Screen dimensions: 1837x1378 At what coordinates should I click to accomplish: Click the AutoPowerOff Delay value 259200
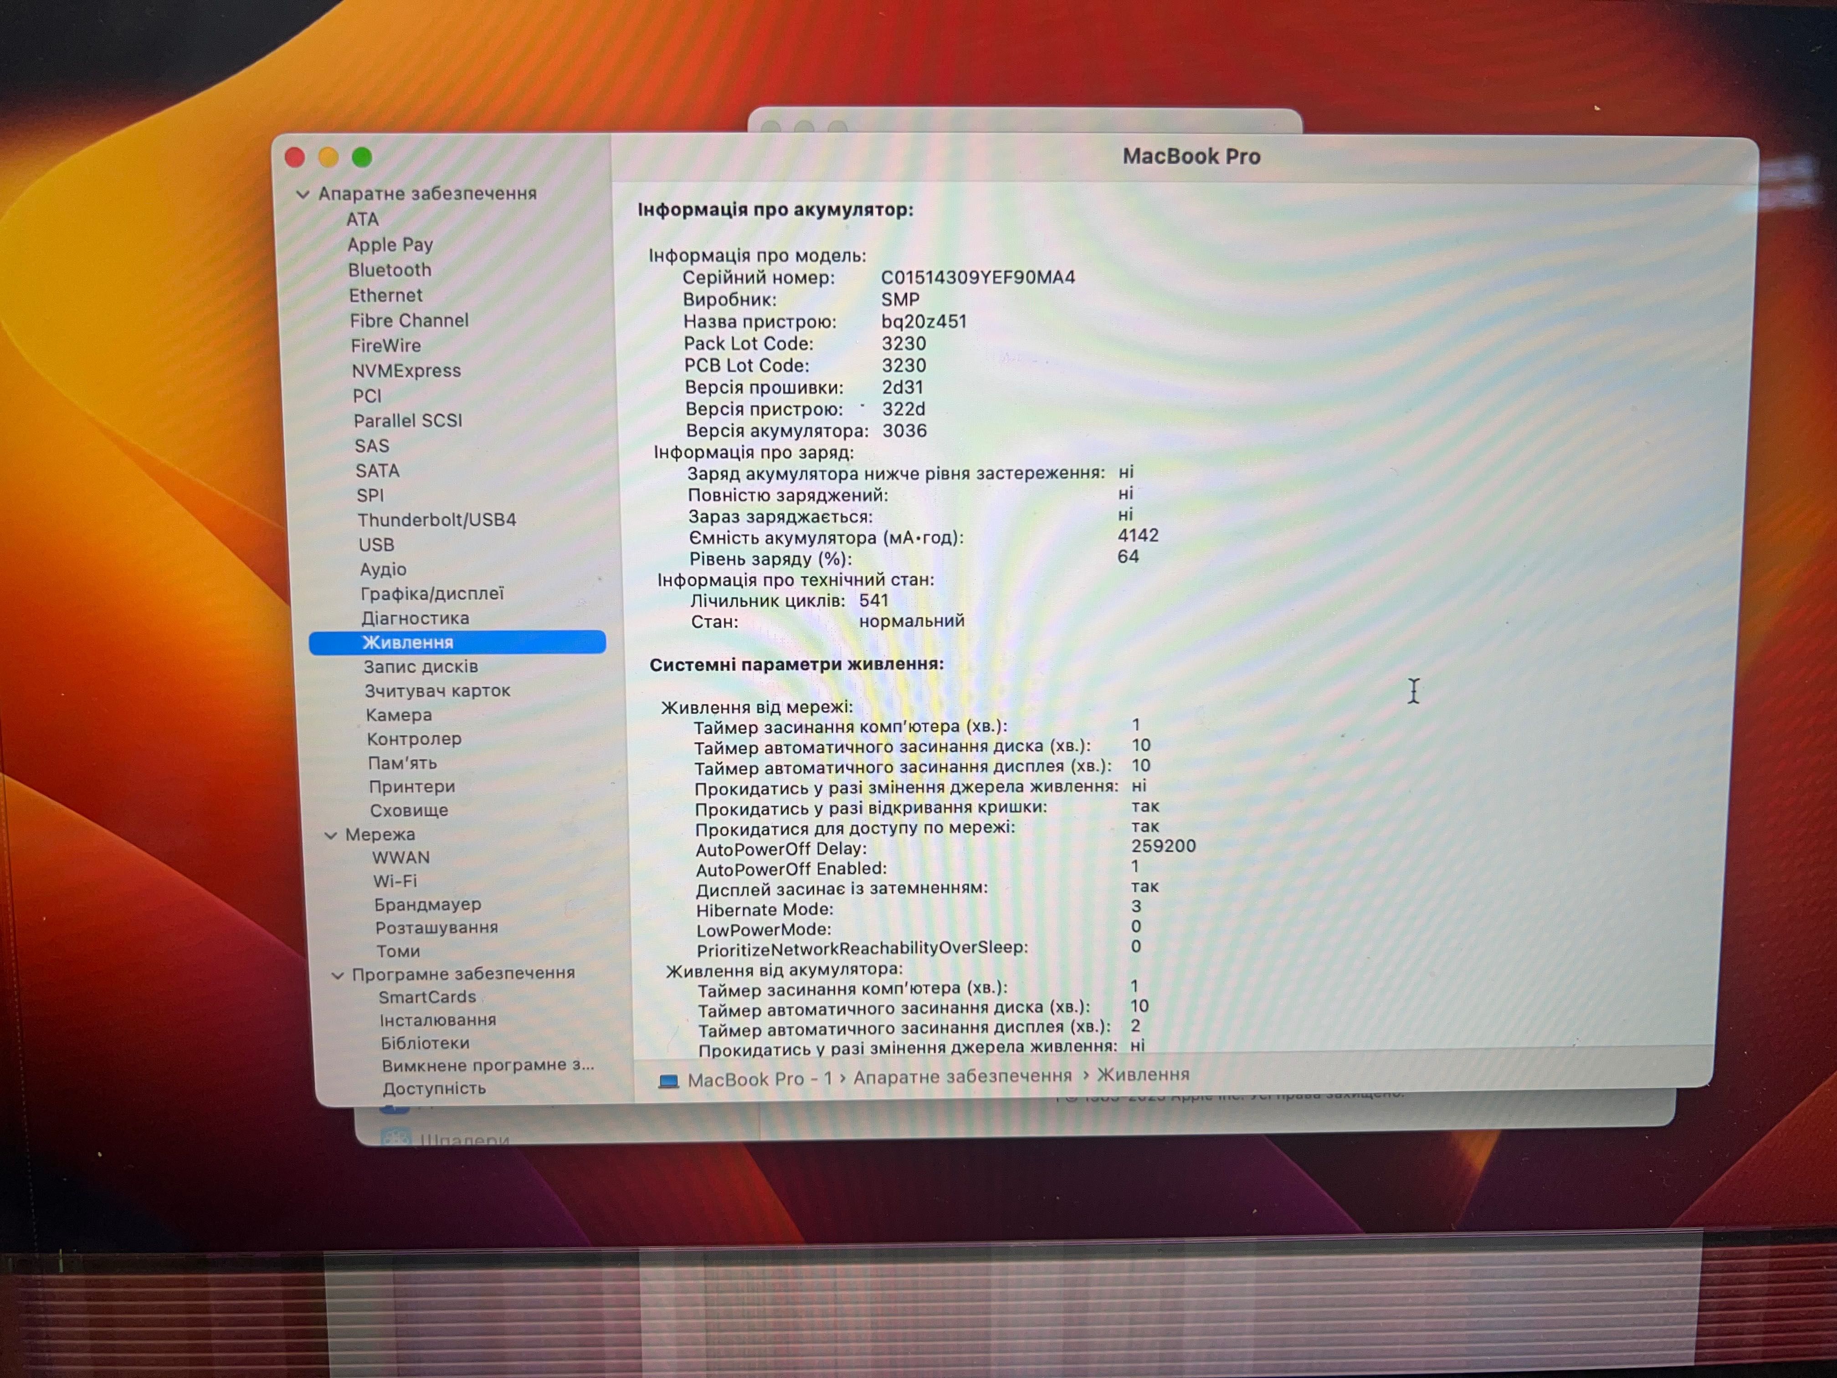coord(1164,846)
